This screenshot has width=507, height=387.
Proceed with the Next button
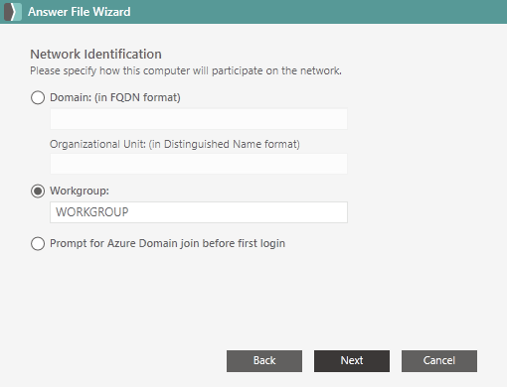point(352,361)
